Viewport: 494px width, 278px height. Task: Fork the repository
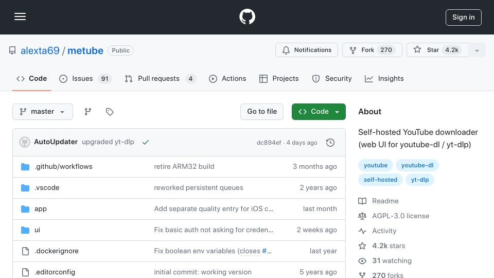(372, 50)
